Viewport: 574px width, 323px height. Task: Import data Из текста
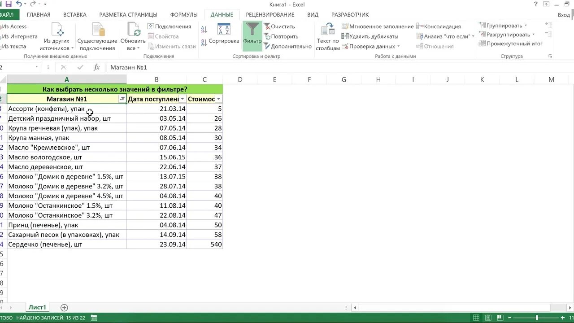click(x=13, y=46)
